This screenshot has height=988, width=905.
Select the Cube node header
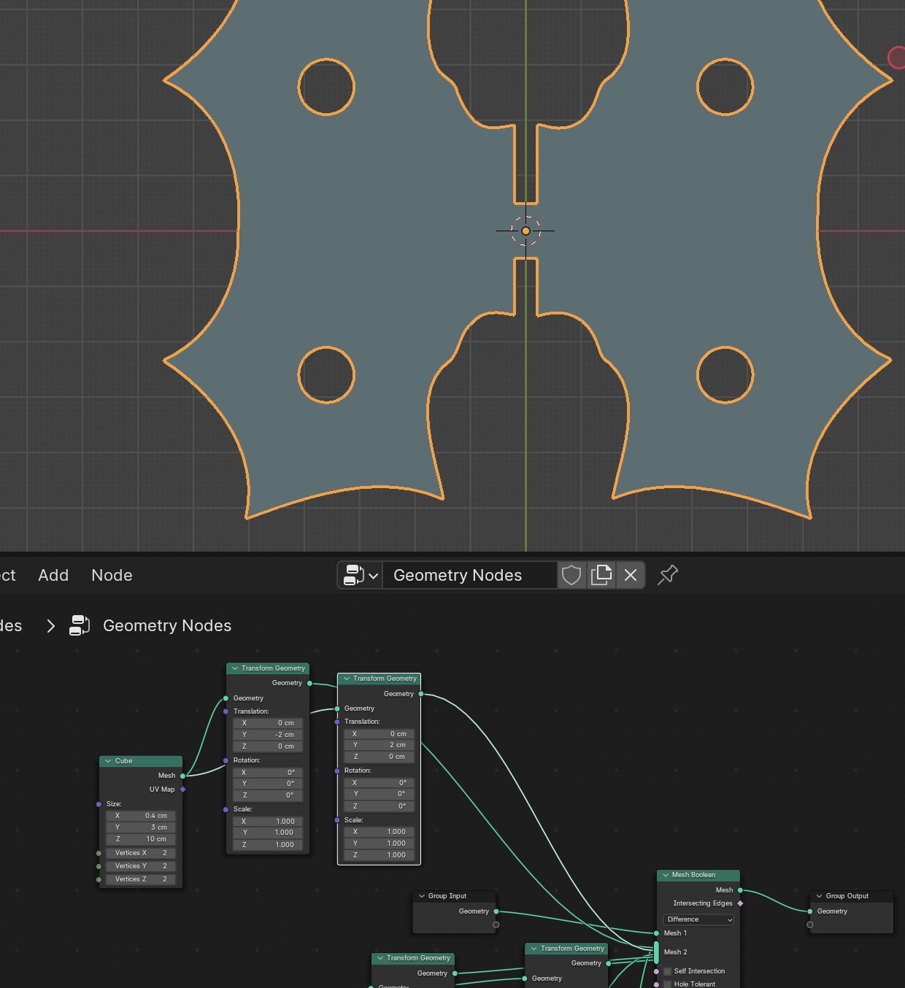(141, 761)
